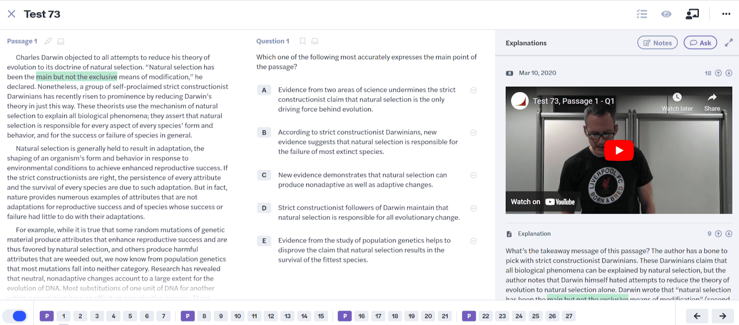
Task: Go to question 4 in navigator
Action: pyautogui.click(x=114, y=316)
